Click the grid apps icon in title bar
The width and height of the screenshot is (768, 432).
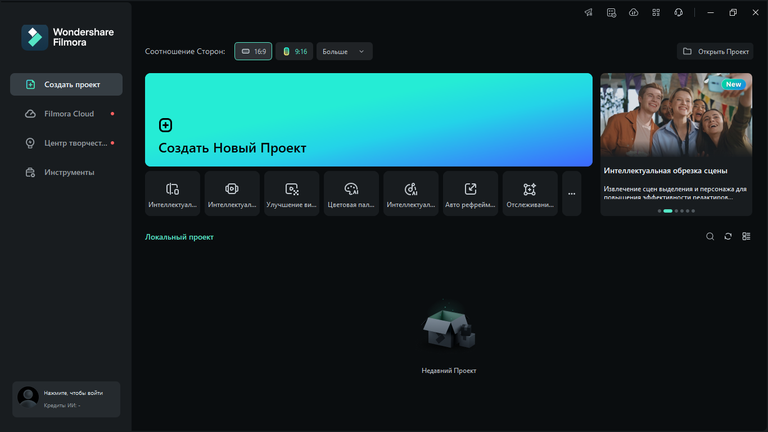pos(656,12)
